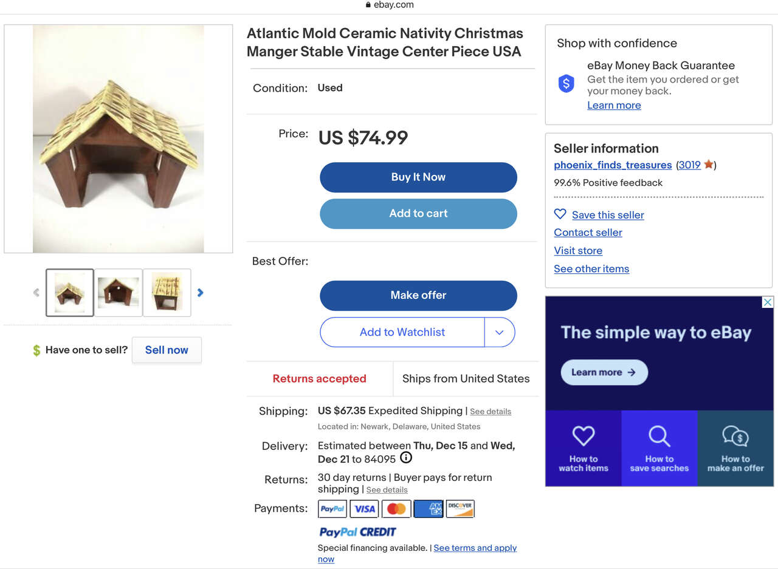Click the Make offer button

(x=418, y=296)
